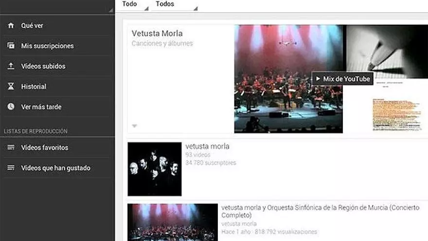428x241 pixels.
Task: Open Mis suscripciones menu item
Action: coord(47,46)
